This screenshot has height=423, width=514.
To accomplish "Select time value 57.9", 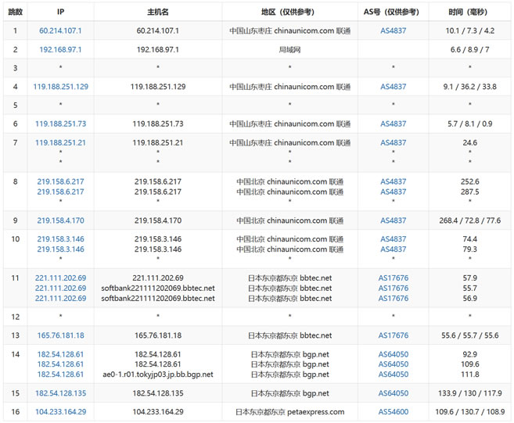I will (x=469, y=278).
